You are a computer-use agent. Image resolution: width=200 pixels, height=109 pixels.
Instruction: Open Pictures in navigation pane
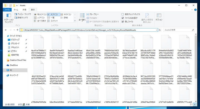[x=12, y=51]
